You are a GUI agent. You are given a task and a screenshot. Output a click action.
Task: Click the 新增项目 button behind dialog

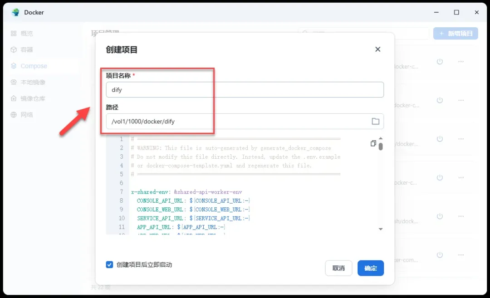pos(456,34)
